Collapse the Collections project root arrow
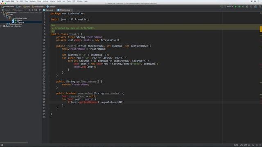Image resolution: width=262 pixels, height=147 pixels. click(x=1, y=13)
